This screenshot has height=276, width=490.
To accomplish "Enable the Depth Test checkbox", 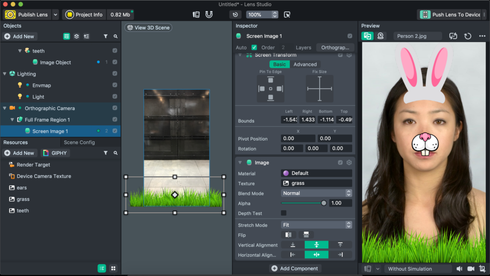I will pos(283,213).
